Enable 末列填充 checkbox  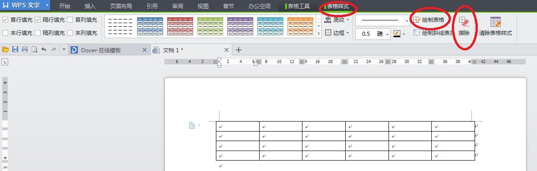70,33
